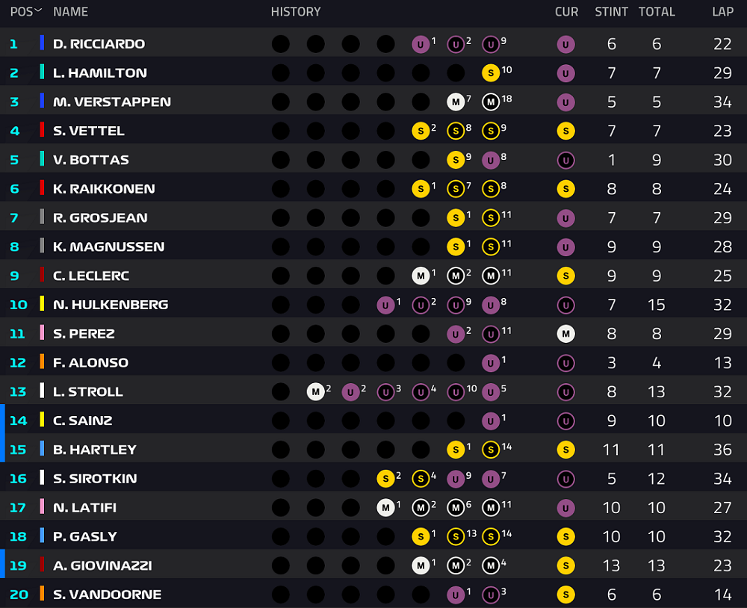Select the NAME column header

[70, 11]
